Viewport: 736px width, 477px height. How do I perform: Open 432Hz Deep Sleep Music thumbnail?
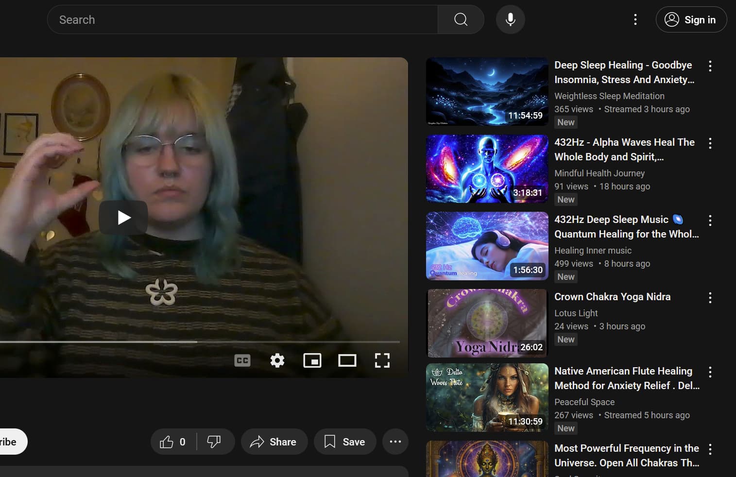tap(487, 246)
